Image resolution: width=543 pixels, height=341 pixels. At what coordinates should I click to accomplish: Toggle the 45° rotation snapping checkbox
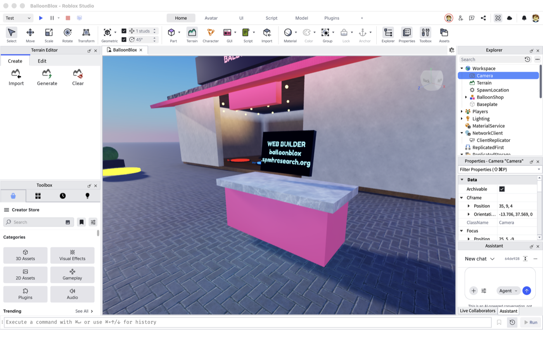click(x=124, y=40)
